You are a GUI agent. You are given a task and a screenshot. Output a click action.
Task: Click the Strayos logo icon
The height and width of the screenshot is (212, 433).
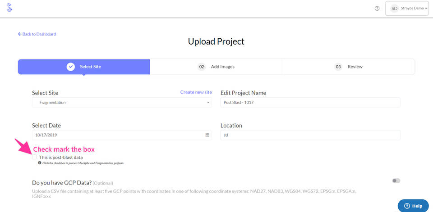[9, 8]
